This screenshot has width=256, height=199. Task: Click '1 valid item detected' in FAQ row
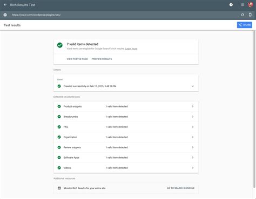[117, 127]
